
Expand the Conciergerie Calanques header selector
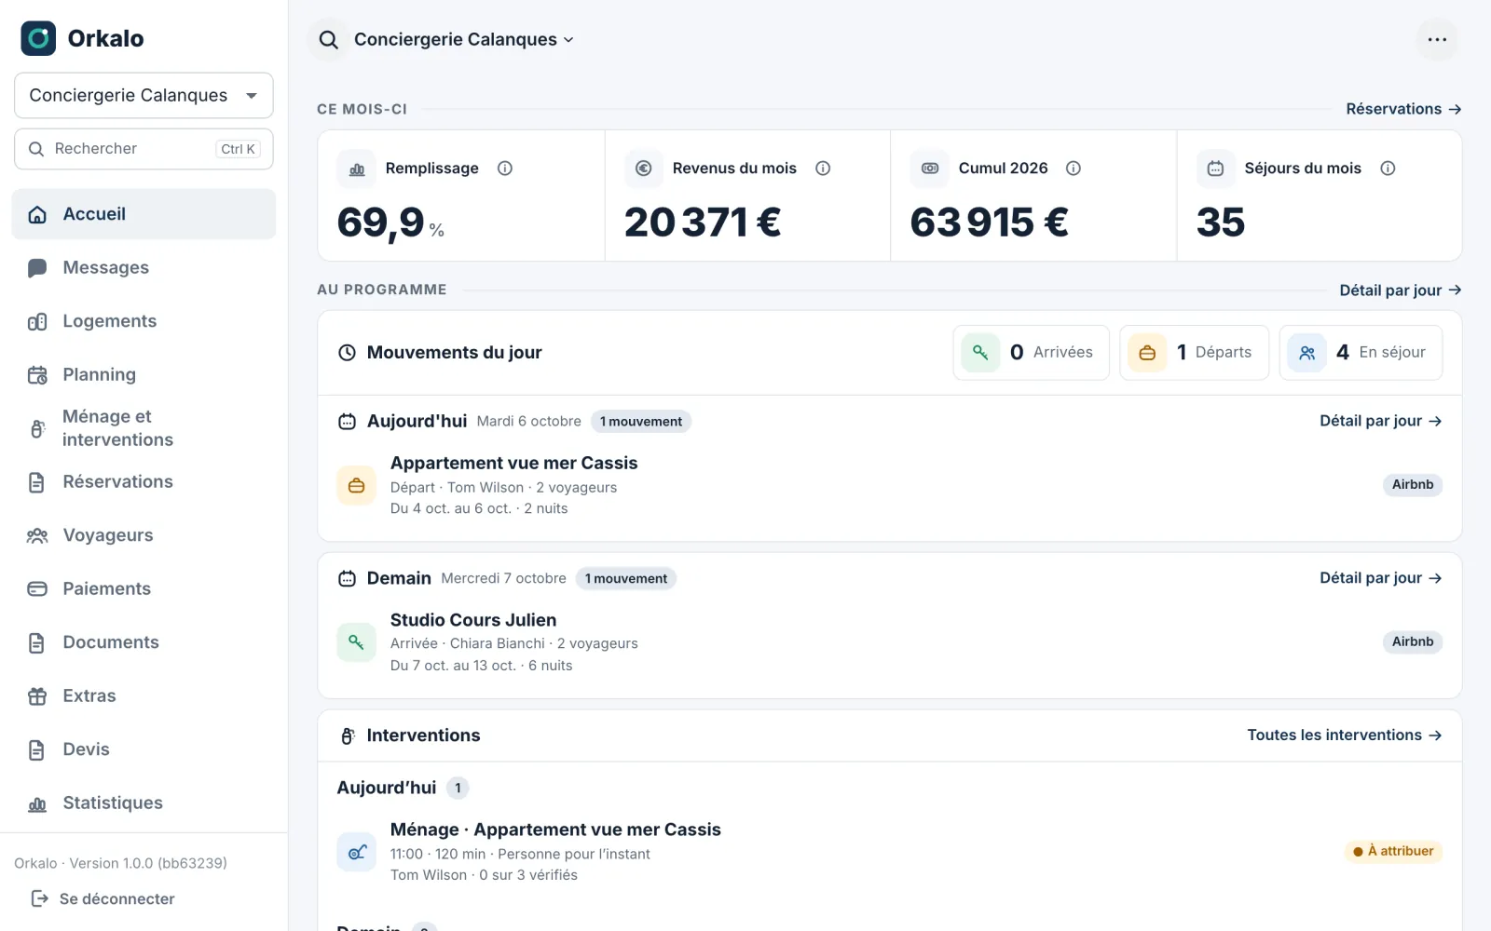(463, 39)
